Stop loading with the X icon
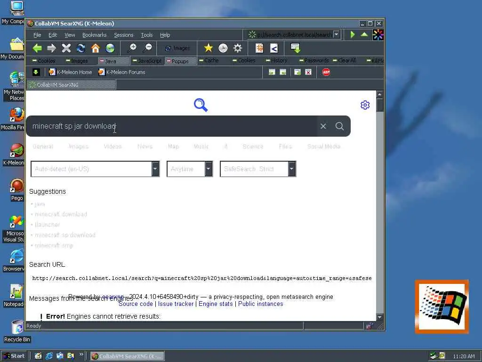This screenshot has width=482, height=362. click(66, 48)
